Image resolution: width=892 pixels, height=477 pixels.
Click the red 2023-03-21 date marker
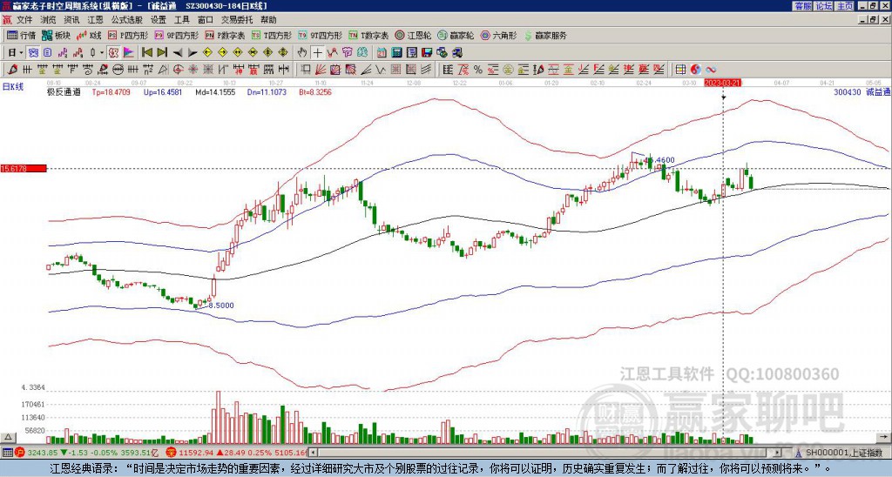[722, 83]
